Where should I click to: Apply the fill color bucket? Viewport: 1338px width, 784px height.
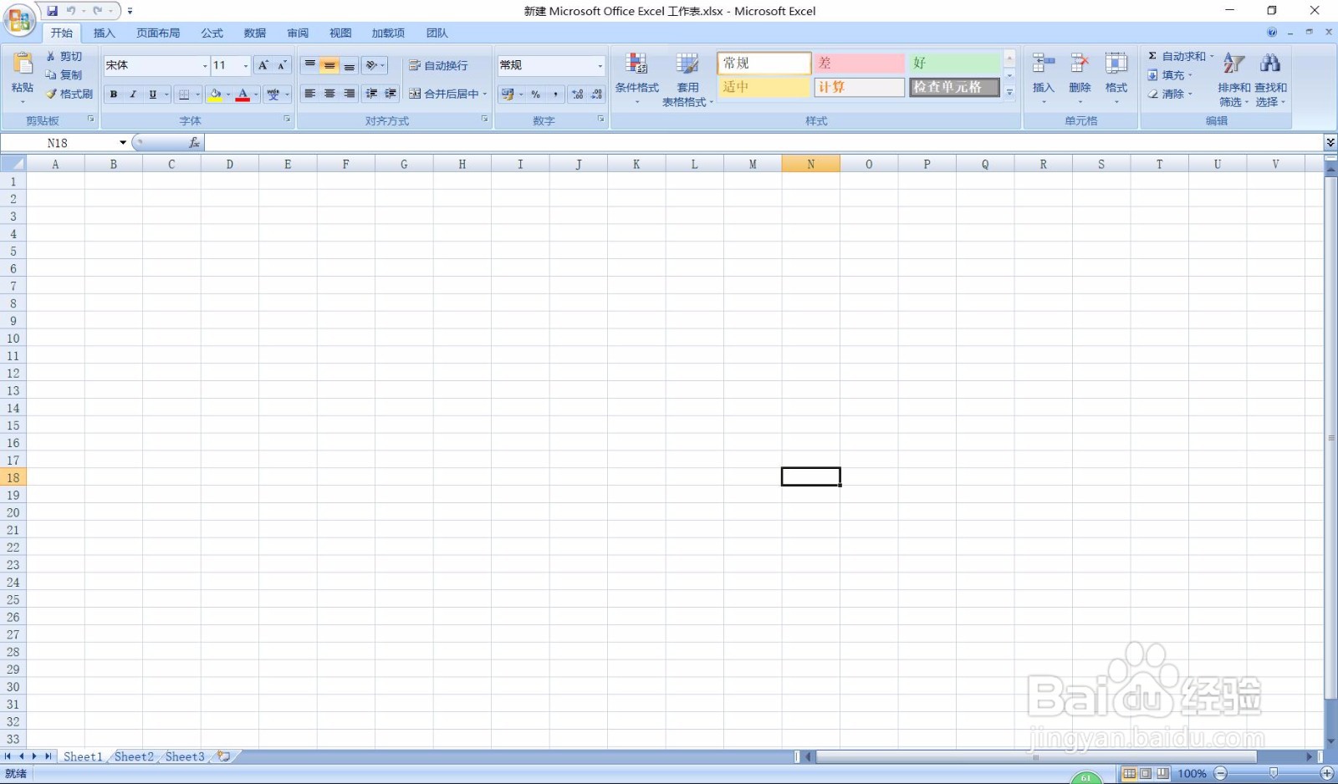216,94
